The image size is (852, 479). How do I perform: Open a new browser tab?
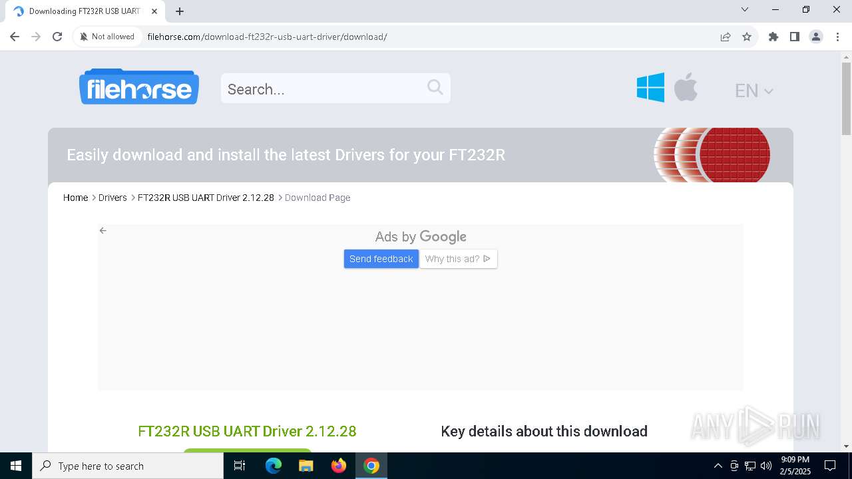pos(180,11)
